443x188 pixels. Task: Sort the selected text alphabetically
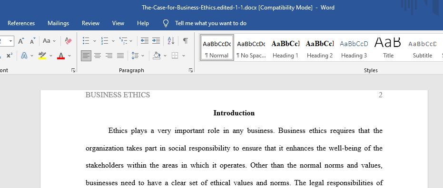(x=171, y=41)
